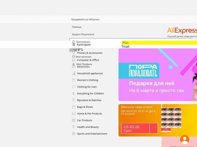The width and height of the screenshot is (197, 147).
Task: Open the Electronics category
Action: (83, 67)
